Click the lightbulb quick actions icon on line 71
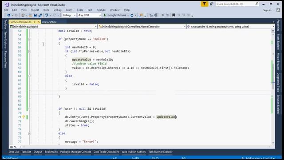The width and height of the screenshot is (284, 160). (x=24, y=117)
